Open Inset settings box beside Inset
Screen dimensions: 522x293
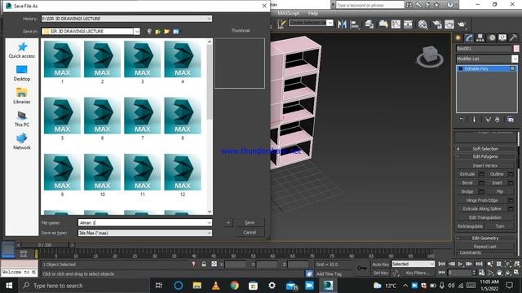point(511,182)
